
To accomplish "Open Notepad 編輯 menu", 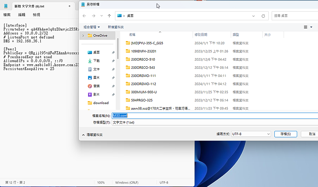I will (x=22, y=15).
